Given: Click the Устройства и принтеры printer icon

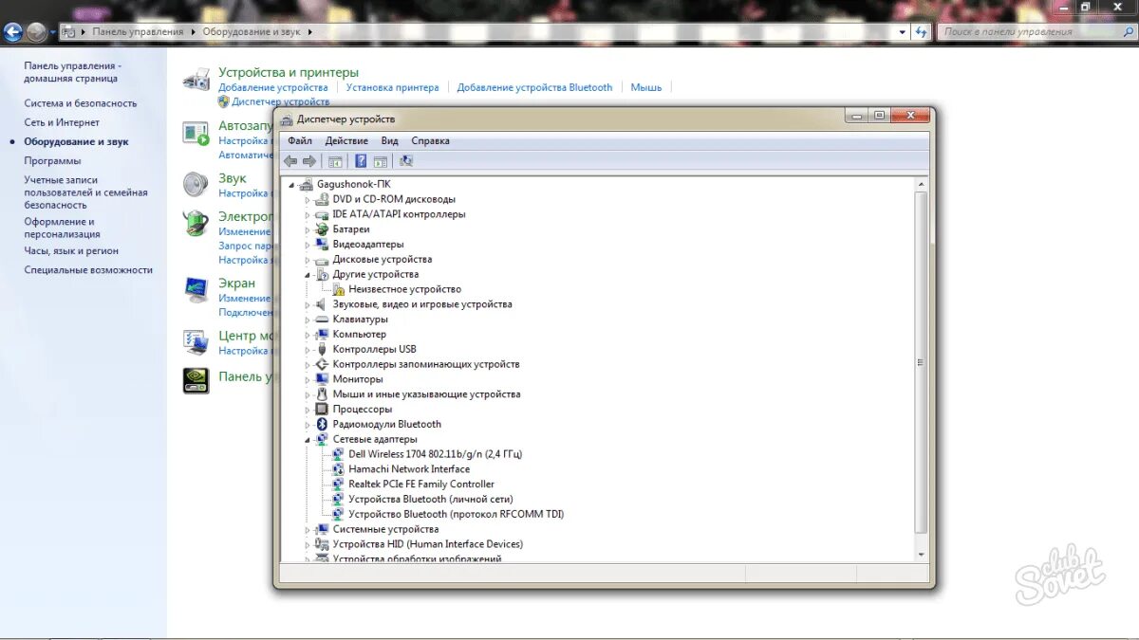Looking at the screenshot, I should [196, 80].
